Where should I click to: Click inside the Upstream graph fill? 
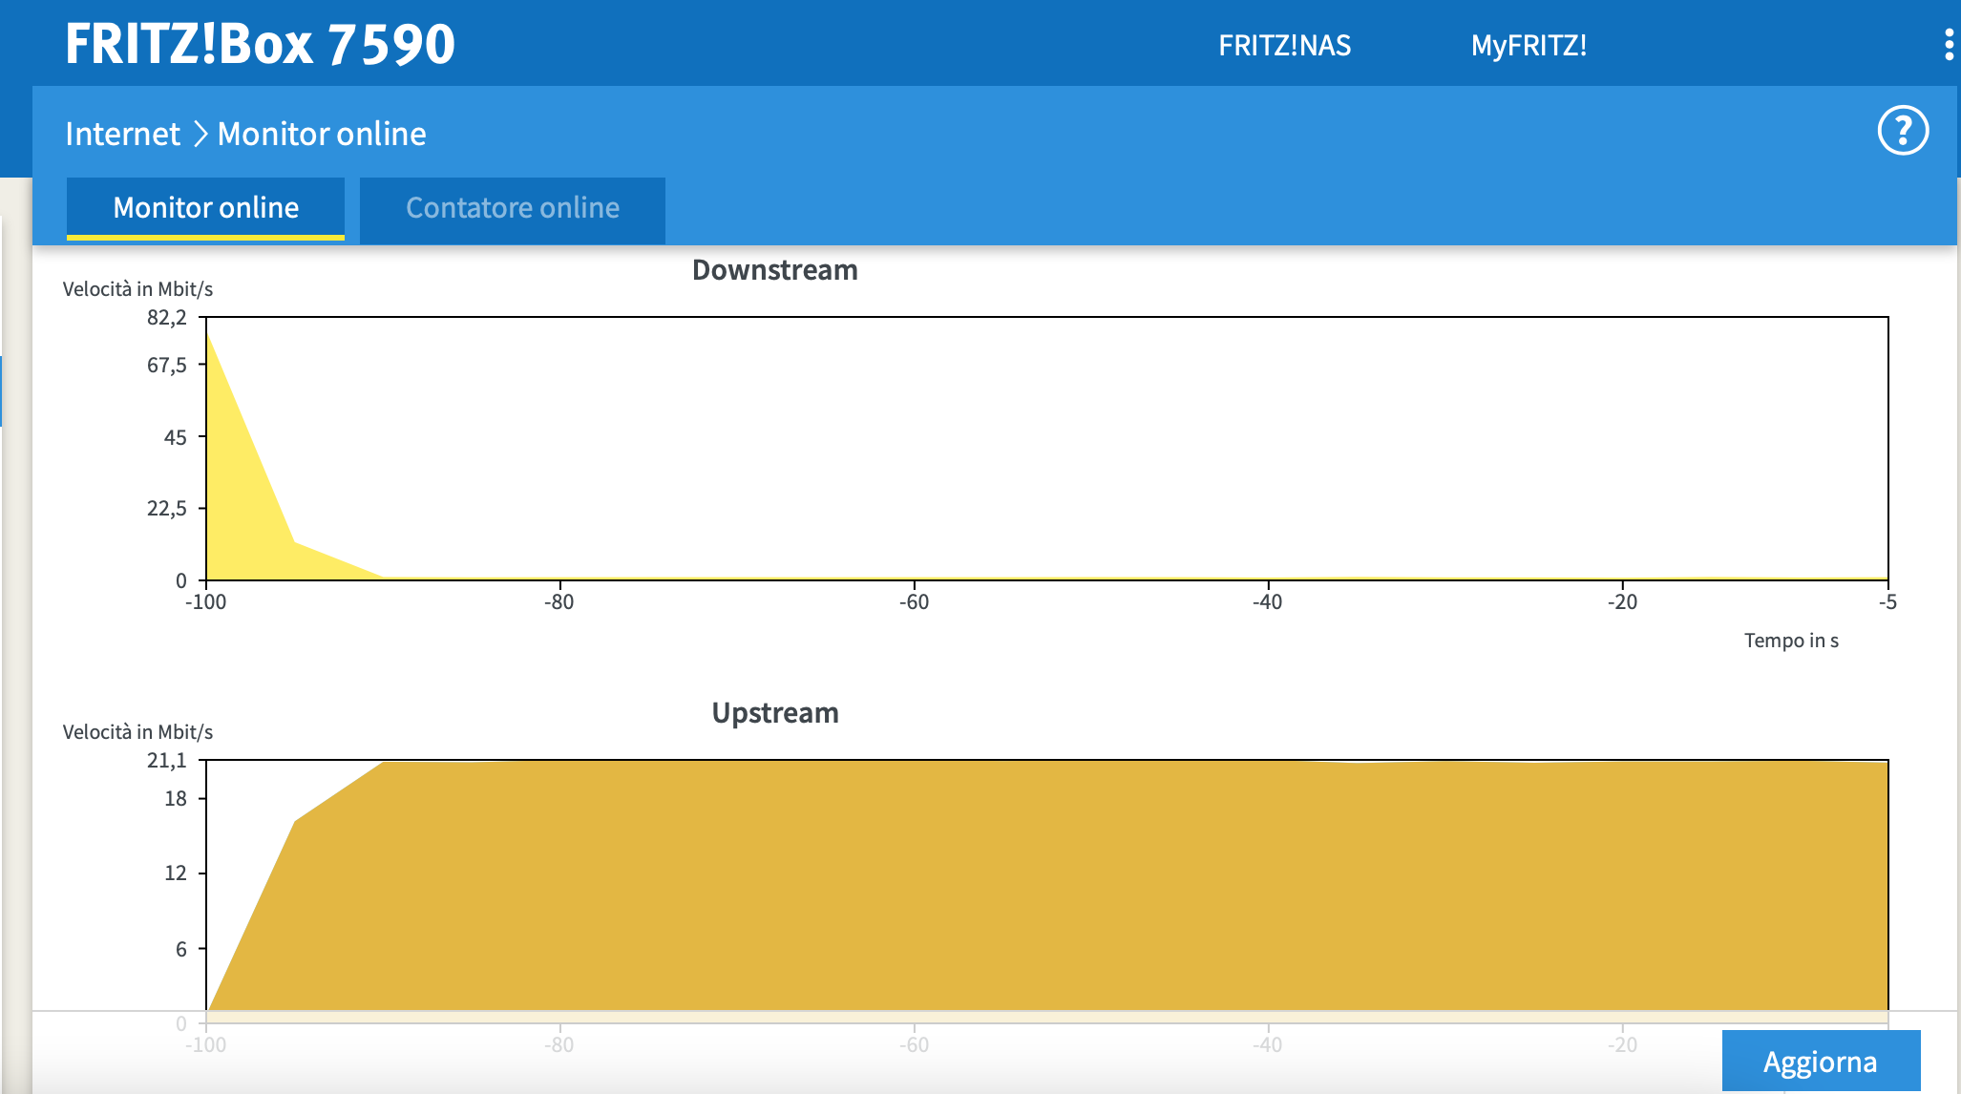point(1050,888)
